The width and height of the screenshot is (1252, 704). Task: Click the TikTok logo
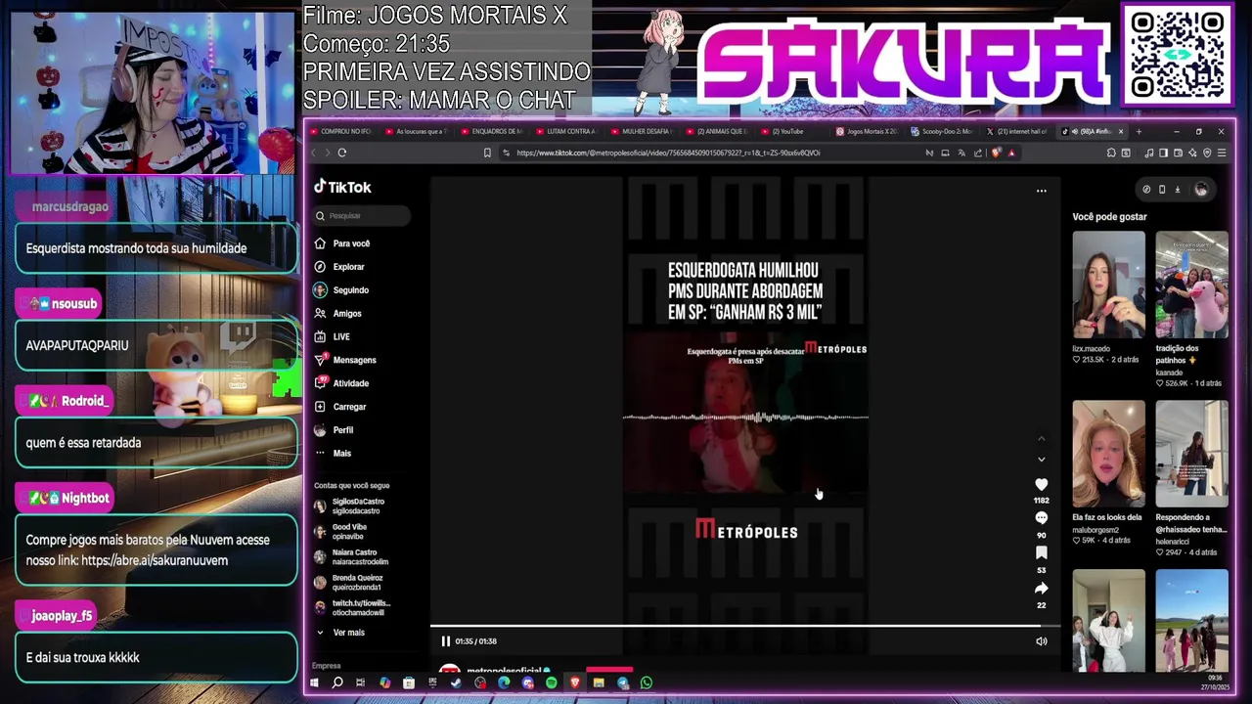(x=342, y=187)
